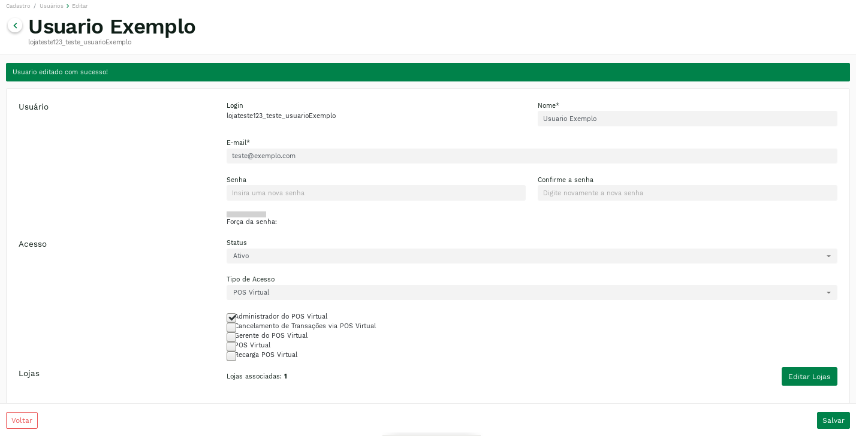Open the Cadastro breadcrumb link
Image resolution: width=856 pixels, height=436 pixels.
18,6
